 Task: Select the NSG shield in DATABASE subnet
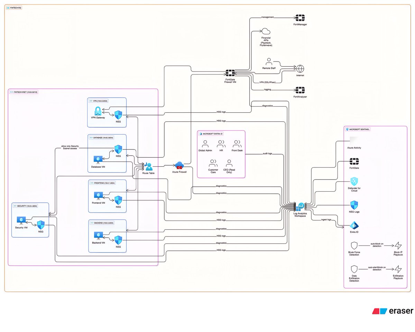(x=119, y=149)
